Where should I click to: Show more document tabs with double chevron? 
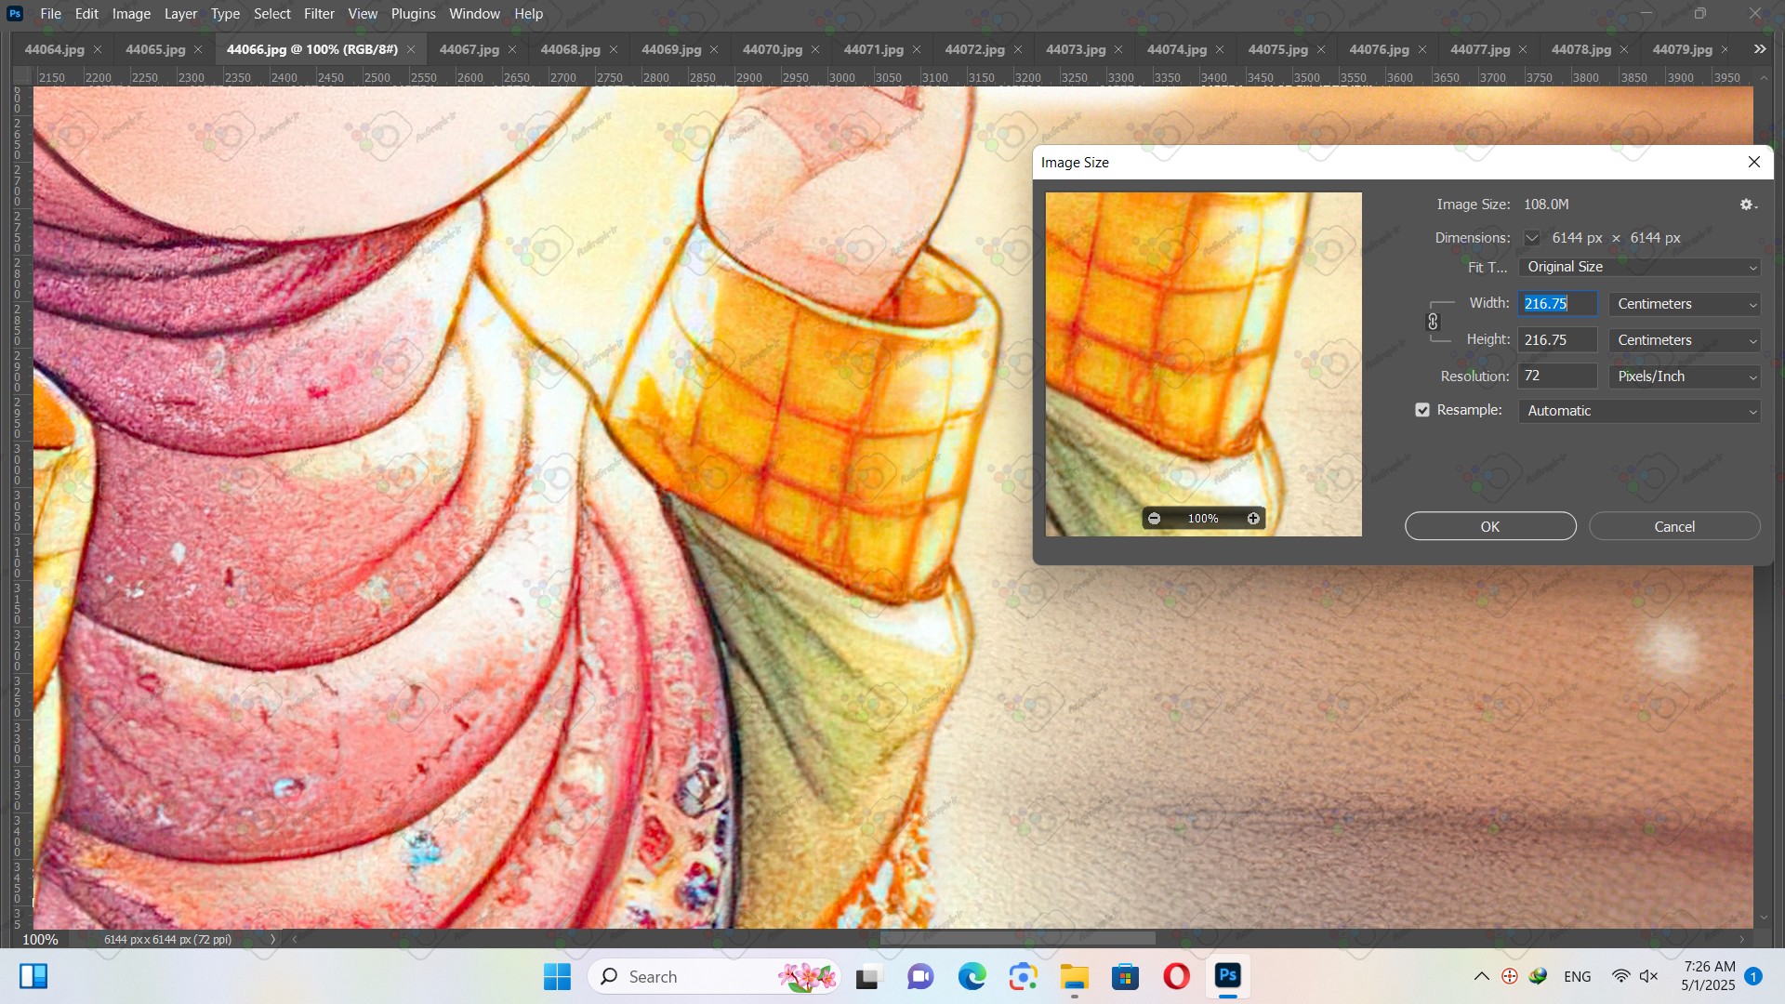1760,49
